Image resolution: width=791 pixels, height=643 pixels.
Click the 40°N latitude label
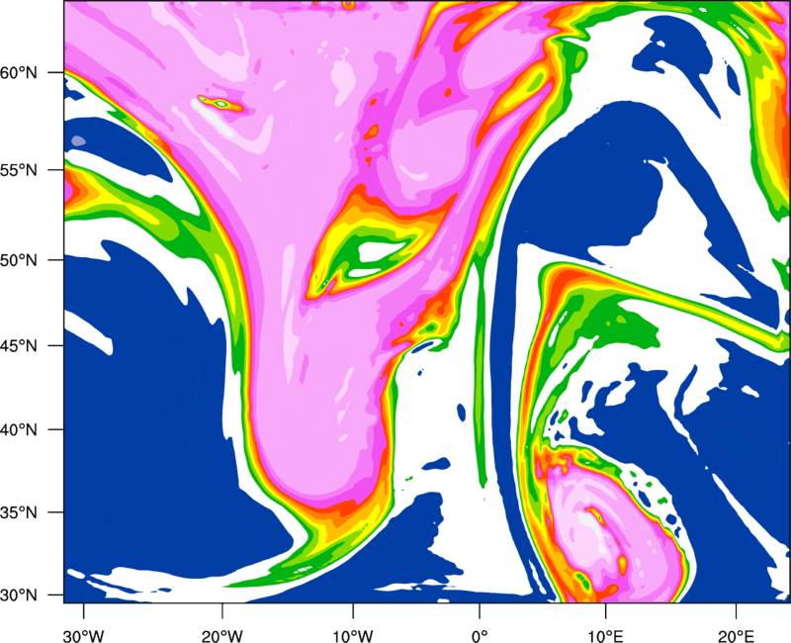tap(19, 430)
